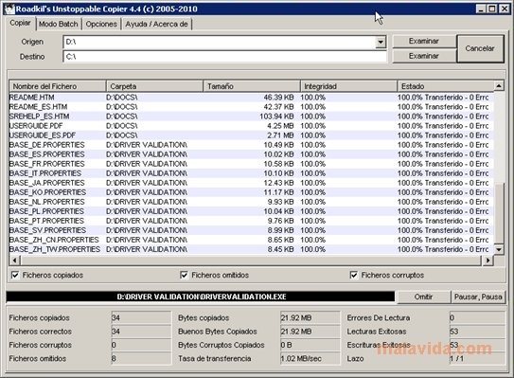The width and height of the screenshot is (514, 378).
Task: Click the application icon in title bar
Action: [x=9, y=9]
